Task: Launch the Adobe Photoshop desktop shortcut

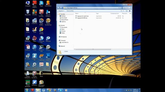Action: (x=48, y=57)
